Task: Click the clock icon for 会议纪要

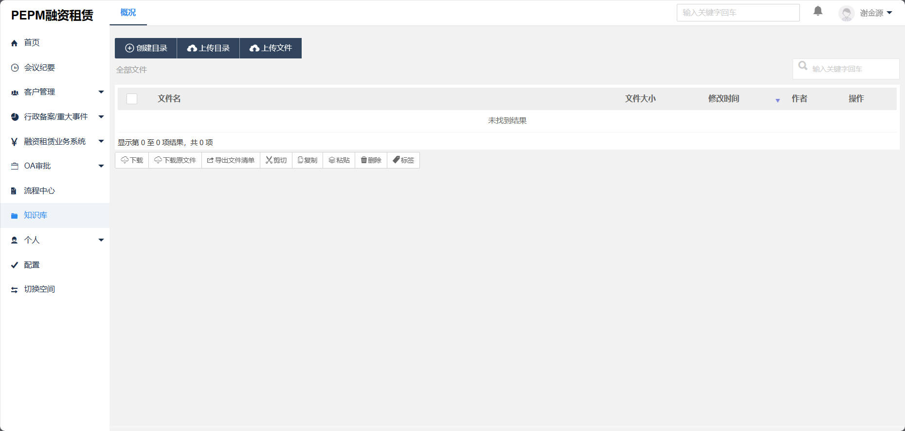Action: [x=15, y=68]
